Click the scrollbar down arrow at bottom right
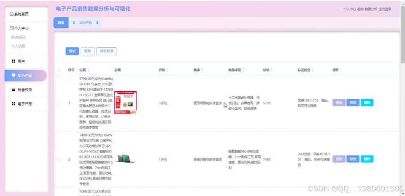The height and width of the screenshot is (196, 405). [x=403, y=193]
